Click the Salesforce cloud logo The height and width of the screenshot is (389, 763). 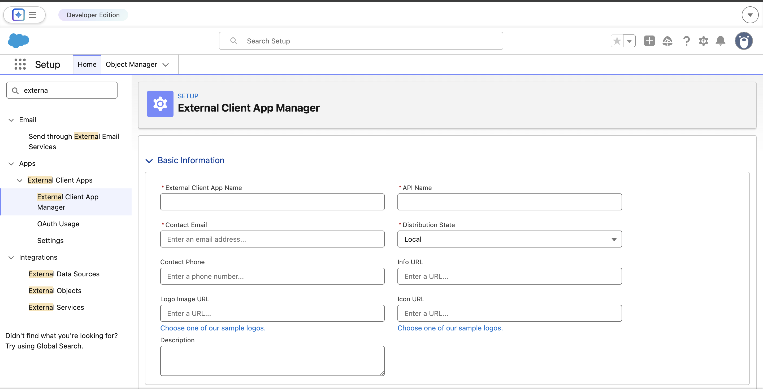pyautogui.click(x=18, y=41)
